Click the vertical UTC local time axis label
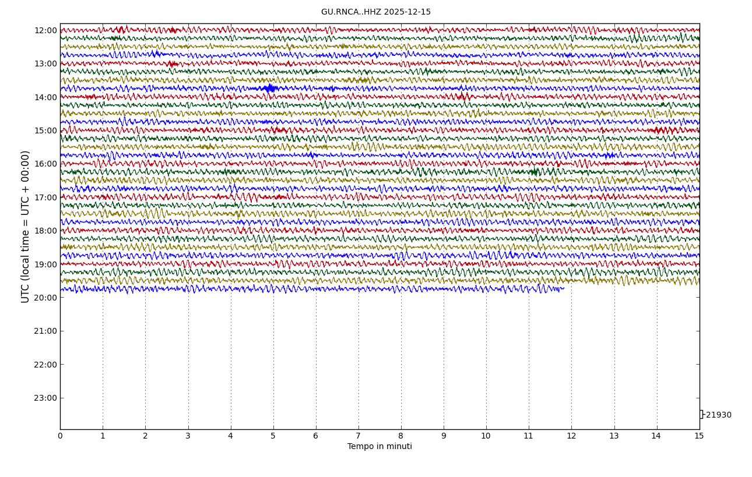This screenshot has width=752, height=477. [26, 227]
